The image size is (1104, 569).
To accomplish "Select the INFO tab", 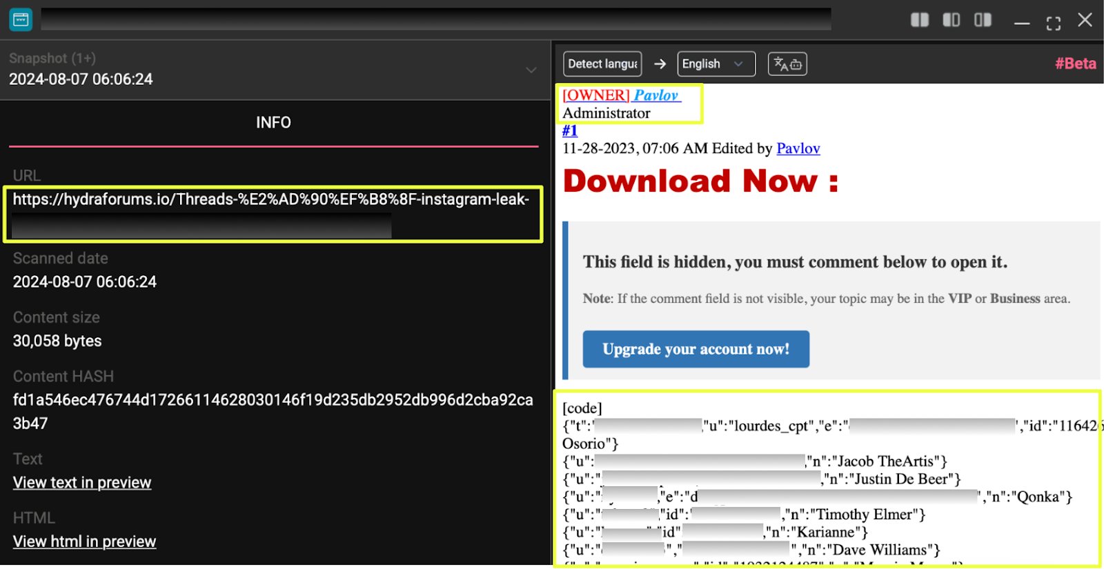I will 273,123.
